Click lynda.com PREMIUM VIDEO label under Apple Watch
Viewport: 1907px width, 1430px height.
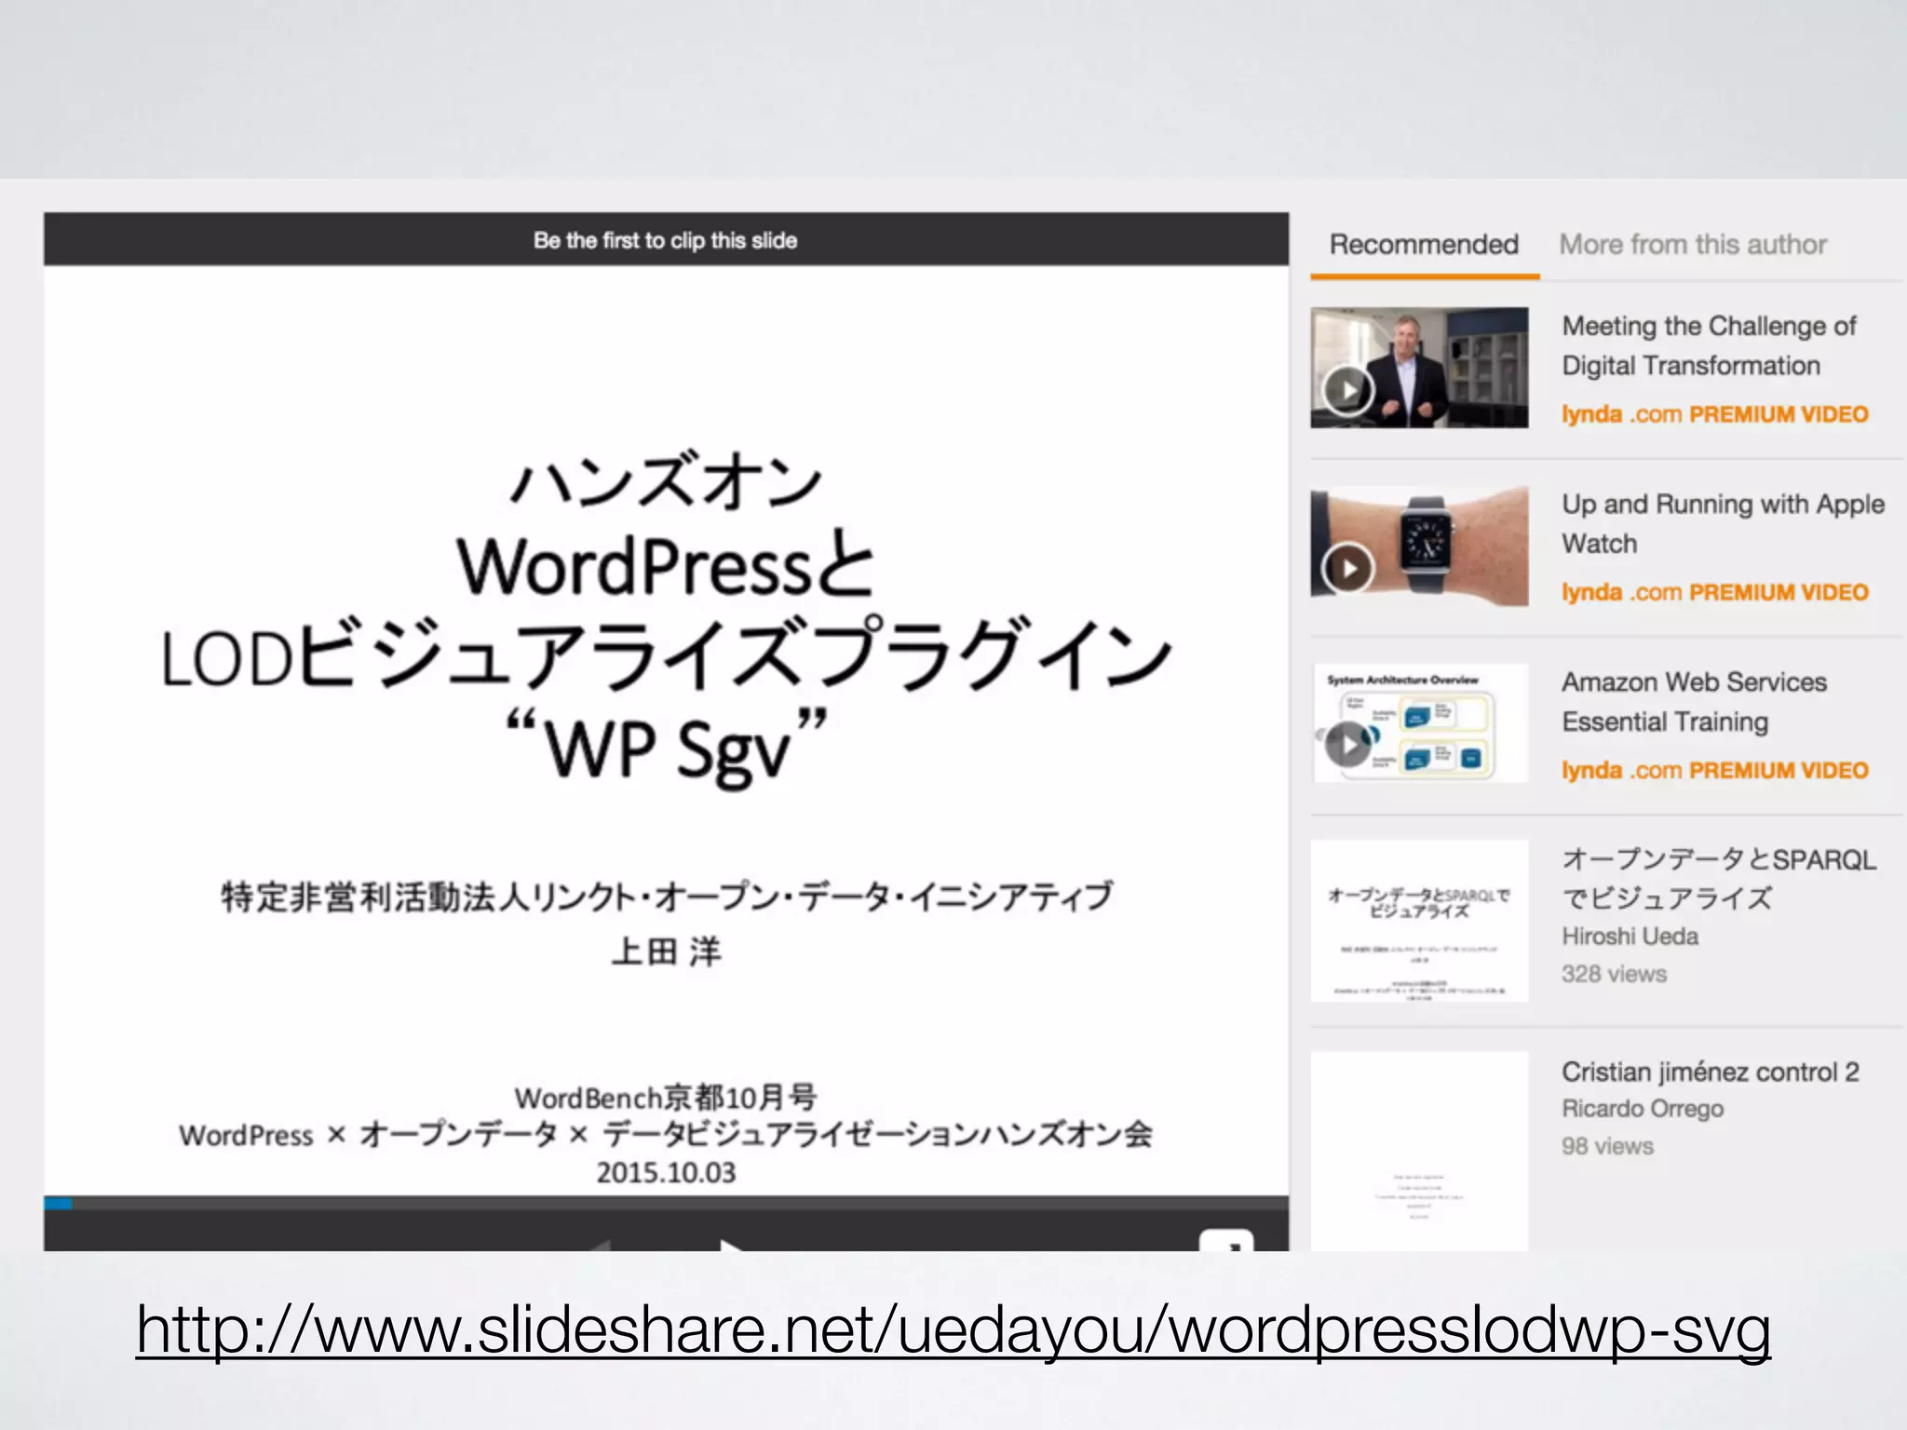tap(1715, 592)
